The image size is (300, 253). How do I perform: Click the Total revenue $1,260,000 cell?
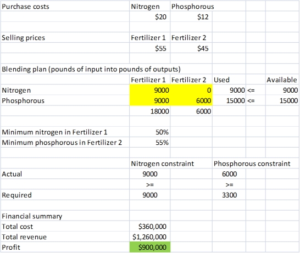click(x=149, y=237)
